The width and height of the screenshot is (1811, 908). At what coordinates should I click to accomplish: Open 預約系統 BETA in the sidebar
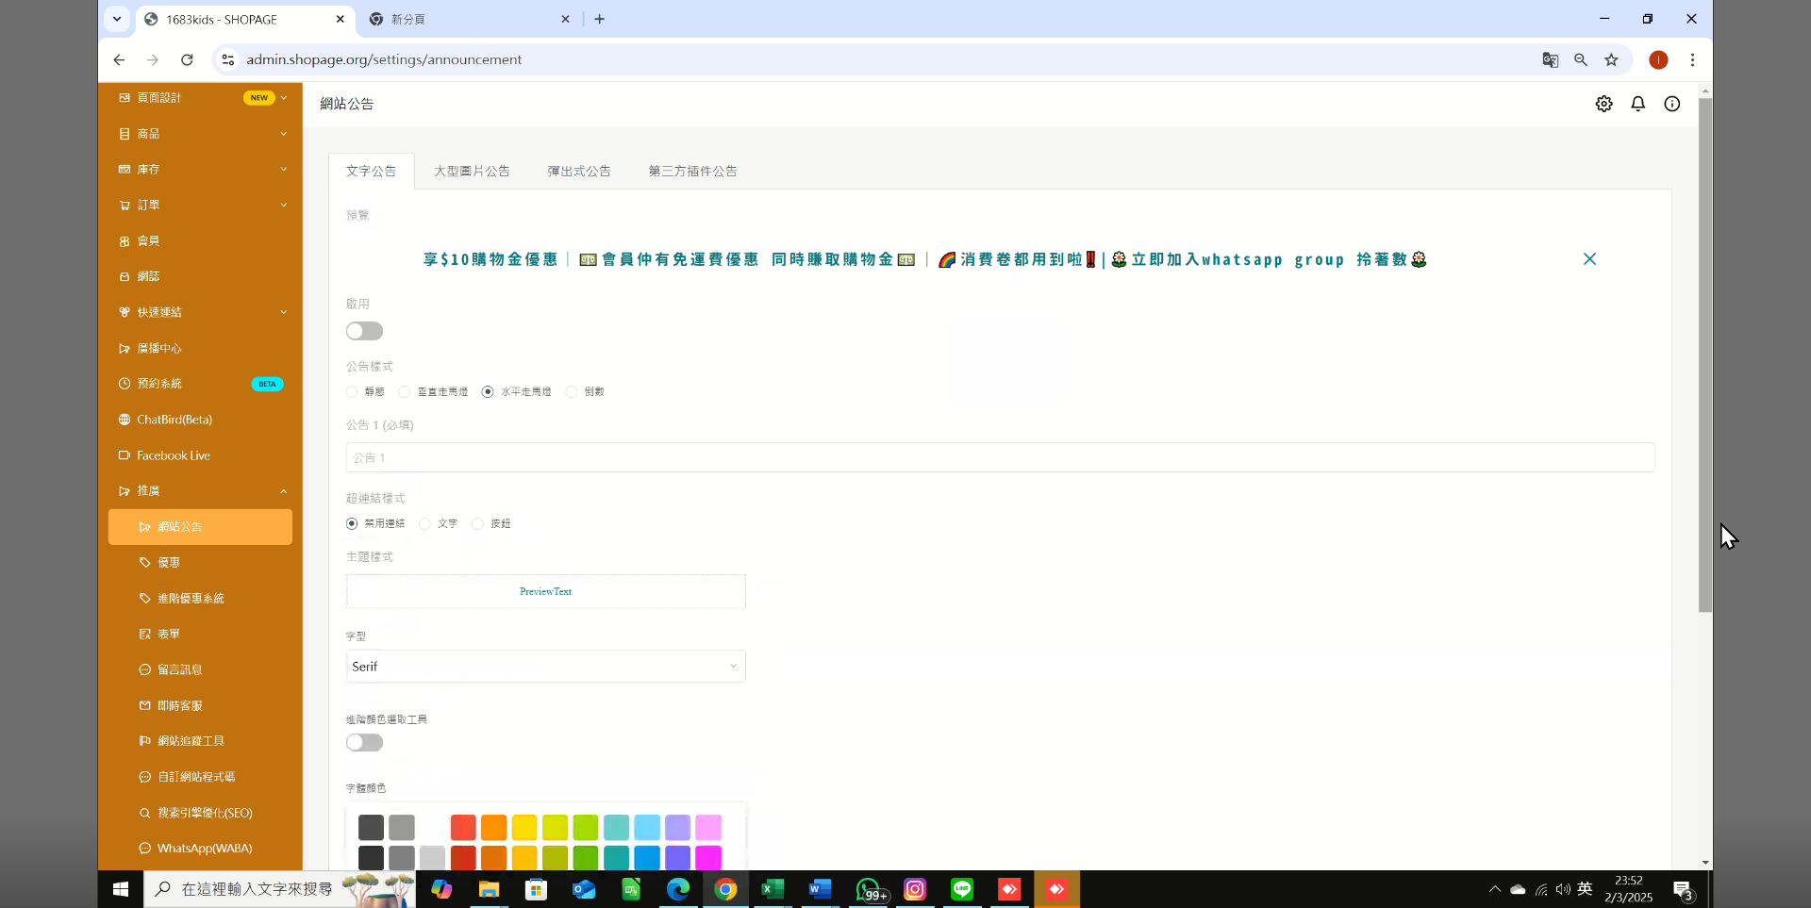pyautogui.click(x=200, y=384)
